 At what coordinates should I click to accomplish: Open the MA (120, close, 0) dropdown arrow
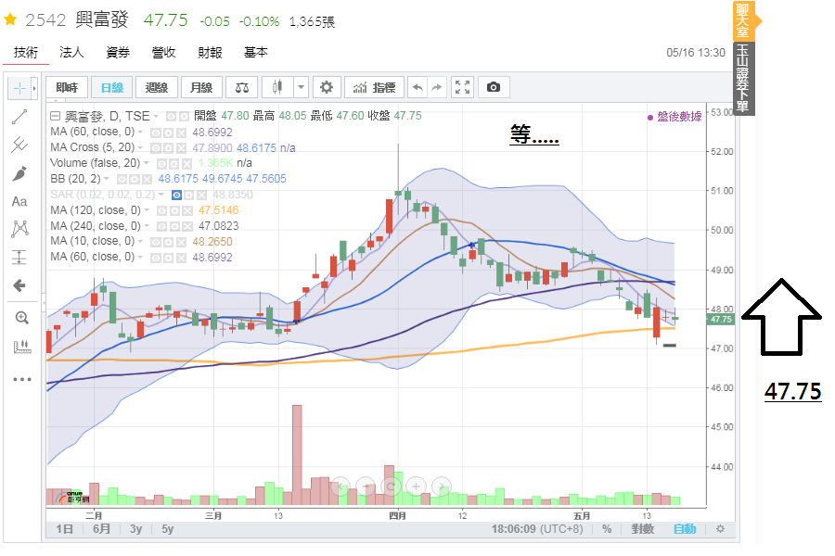[x=147, y=210]
